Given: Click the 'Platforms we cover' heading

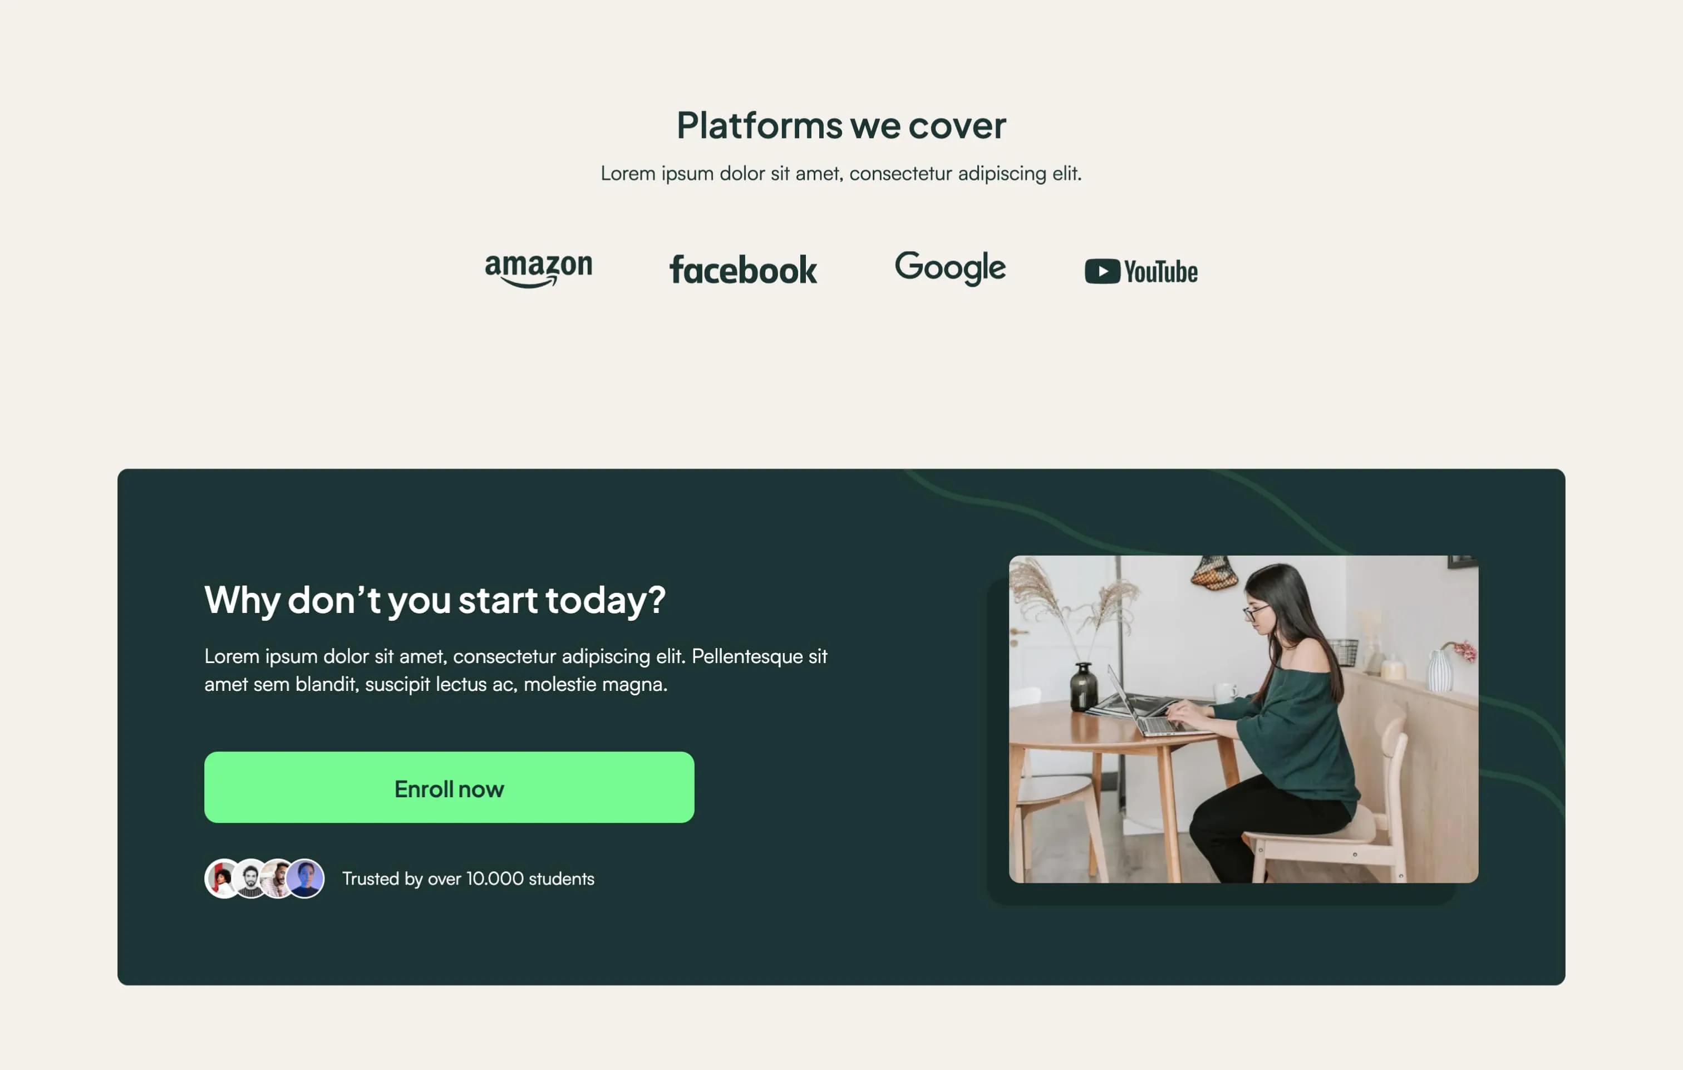Looking at the screenshot, I should click(841, 126).
